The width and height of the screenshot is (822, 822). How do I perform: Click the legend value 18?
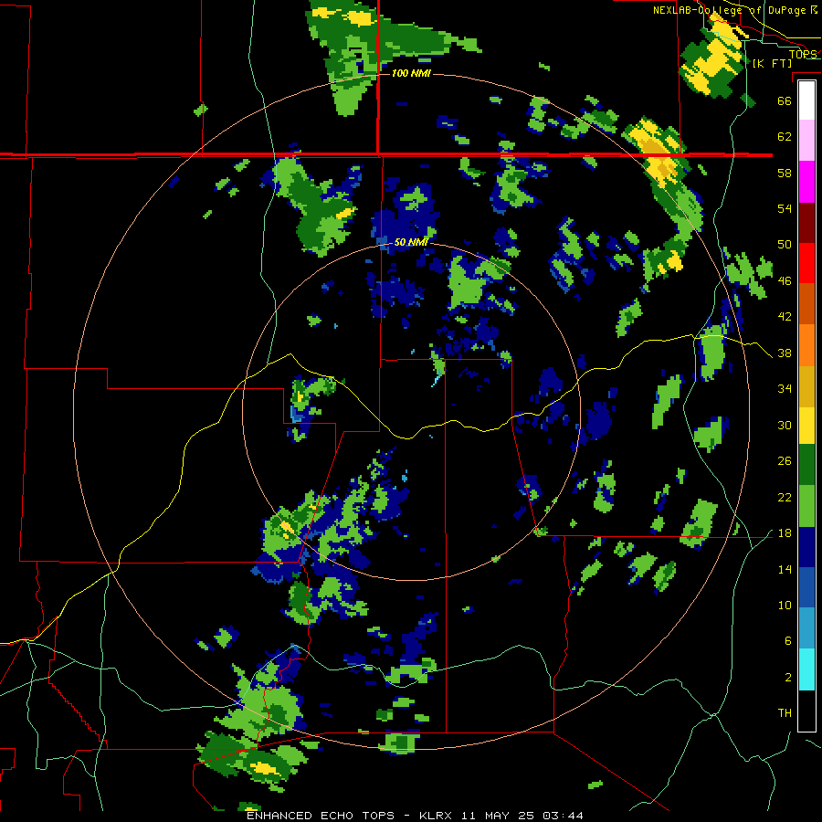[x=785, y=533]
